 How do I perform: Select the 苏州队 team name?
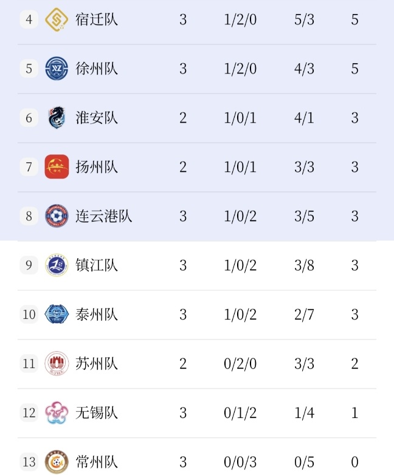tap(97, 364)
